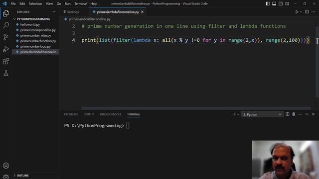Open run options dropdown arrow

[301, 12]
